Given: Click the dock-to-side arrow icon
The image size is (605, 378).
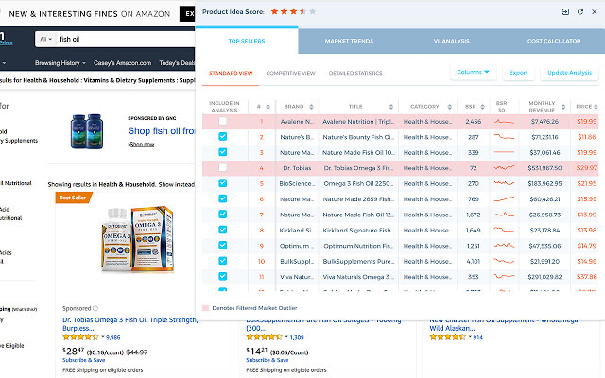Looking at the screenshot, I should [x=565, y=11].
